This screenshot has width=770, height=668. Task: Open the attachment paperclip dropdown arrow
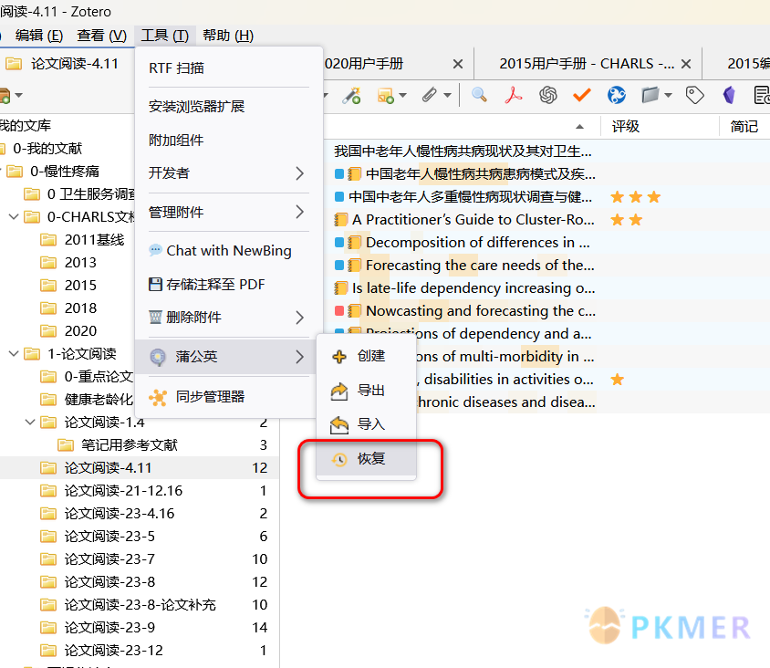pos(447,95)
